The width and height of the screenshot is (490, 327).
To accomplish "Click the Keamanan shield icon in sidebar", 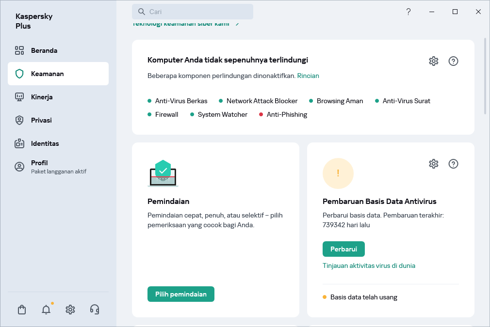I will tap(19, 74).
